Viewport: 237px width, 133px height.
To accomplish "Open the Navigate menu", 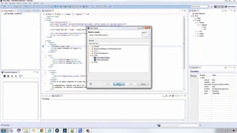I will pyautogui.click(x=12, y=3).
